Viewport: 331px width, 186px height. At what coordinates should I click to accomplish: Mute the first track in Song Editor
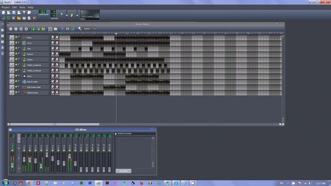click(16, 37)
